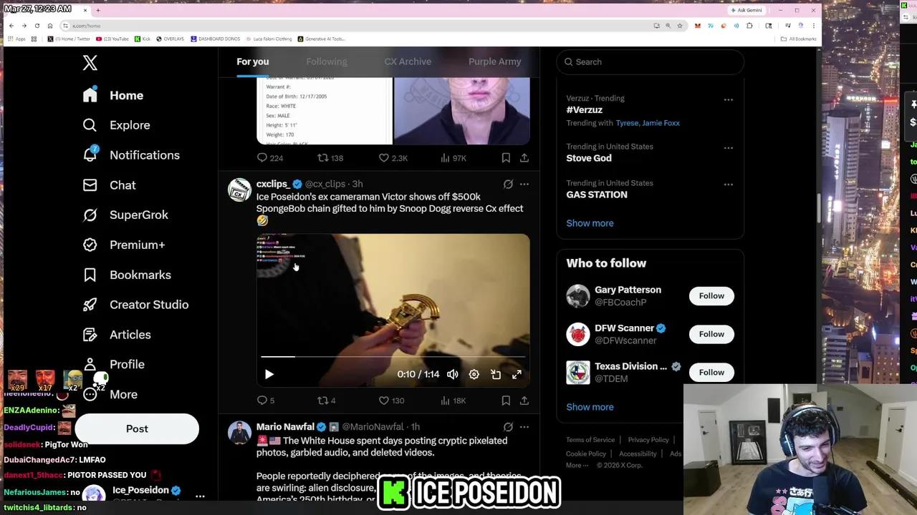
Task: Like the post with 2.3K likes
Action: tap(393, 158)
